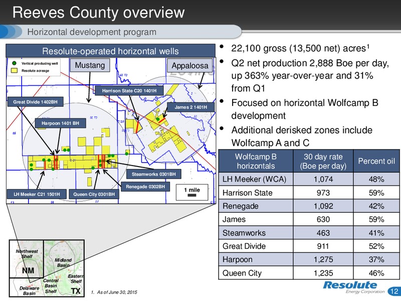The image size is (401, 301).
Task: Click Eastern Shelf inset map label
Action: coord(76,279)
